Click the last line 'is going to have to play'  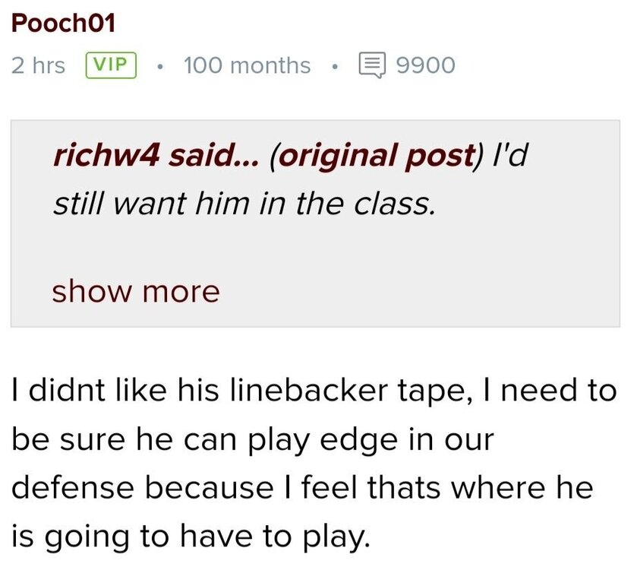(191, 537)
